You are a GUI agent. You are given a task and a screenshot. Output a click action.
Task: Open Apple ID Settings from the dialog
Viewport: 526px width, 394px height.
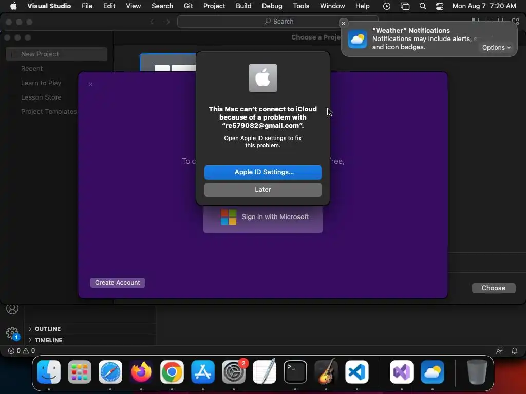[x=262, y=172]
